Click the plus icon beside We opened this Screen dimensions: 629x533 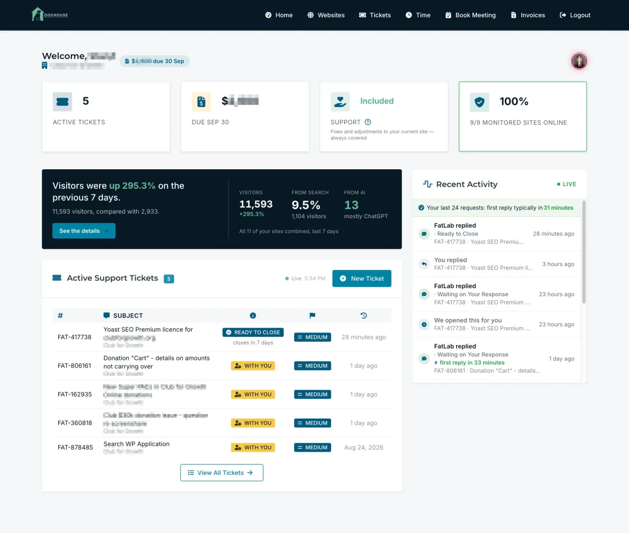click(424, 324)
